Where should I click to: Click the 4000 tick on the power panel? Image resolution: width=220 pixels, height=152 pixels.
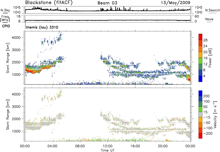tap(16, 38)
